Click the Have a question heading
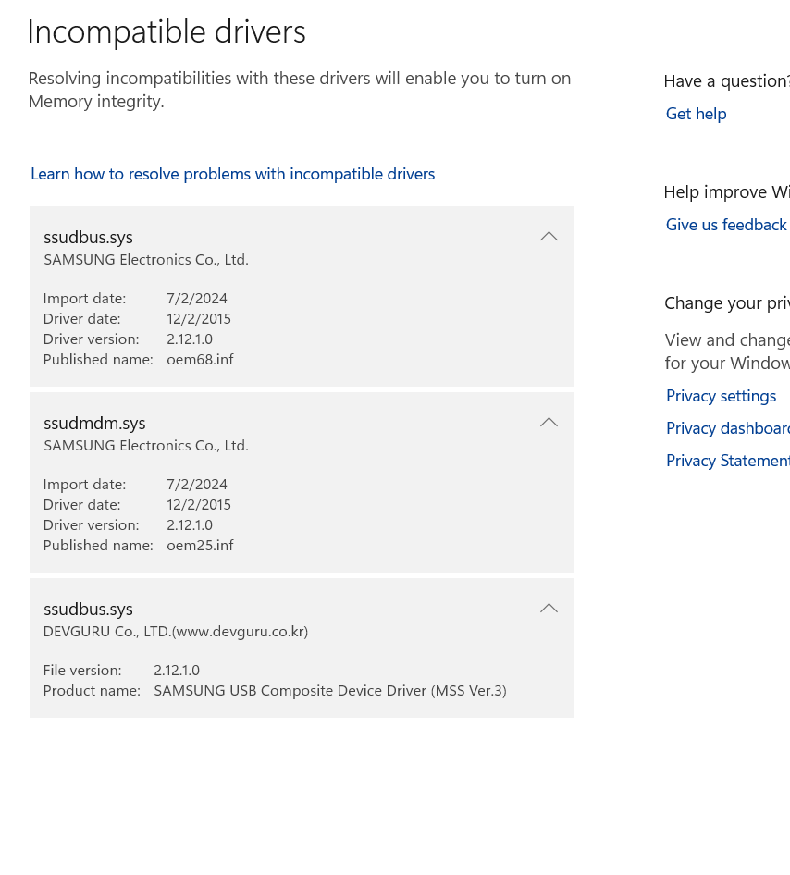Viewport: 790px width, 875px height. [x=726, y=81]
